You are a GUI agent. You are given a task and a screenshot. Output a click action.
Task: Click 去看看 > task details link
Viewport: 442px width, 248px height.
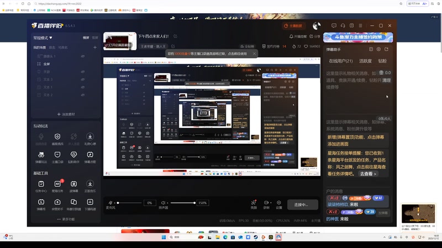368,174
